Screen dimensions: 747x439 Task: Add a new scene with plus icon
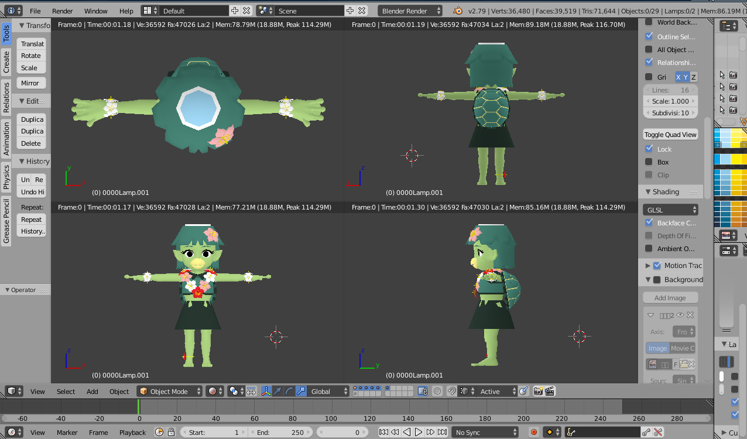point(350,11)
